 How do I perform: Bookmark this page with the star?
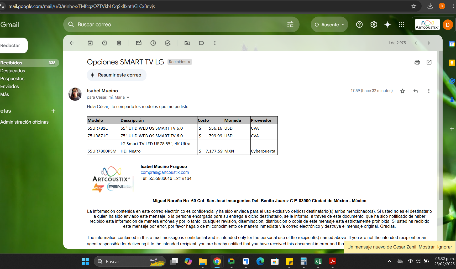point(414,6)
